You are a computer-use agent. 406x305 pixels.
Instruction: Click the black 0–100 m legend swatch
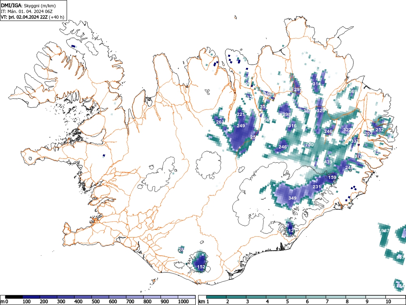pyautogui.click(x=14, y=297)
